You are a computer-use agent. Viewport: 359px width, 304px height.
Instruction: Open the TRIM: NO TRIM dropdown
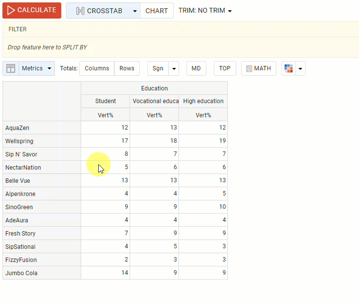205,11
